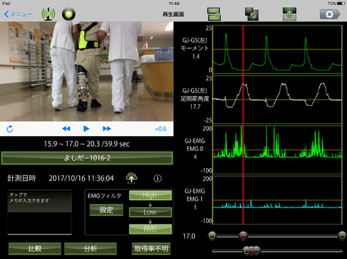347x259 pixels.
Task: Restart video with the loop icon
Action: click(10, 129)
